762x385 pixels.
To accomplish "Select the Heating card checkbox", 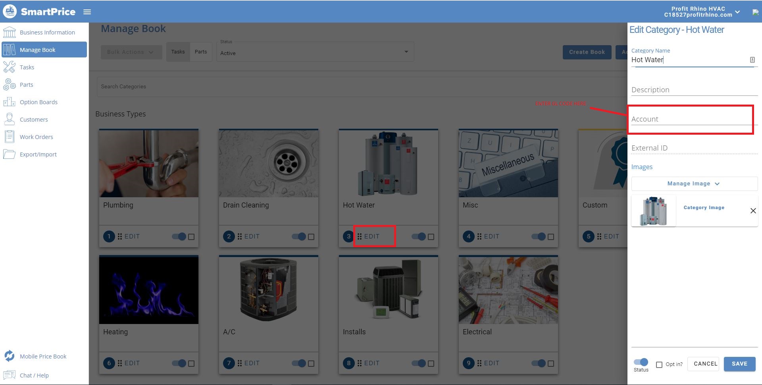I will point(191,363).
